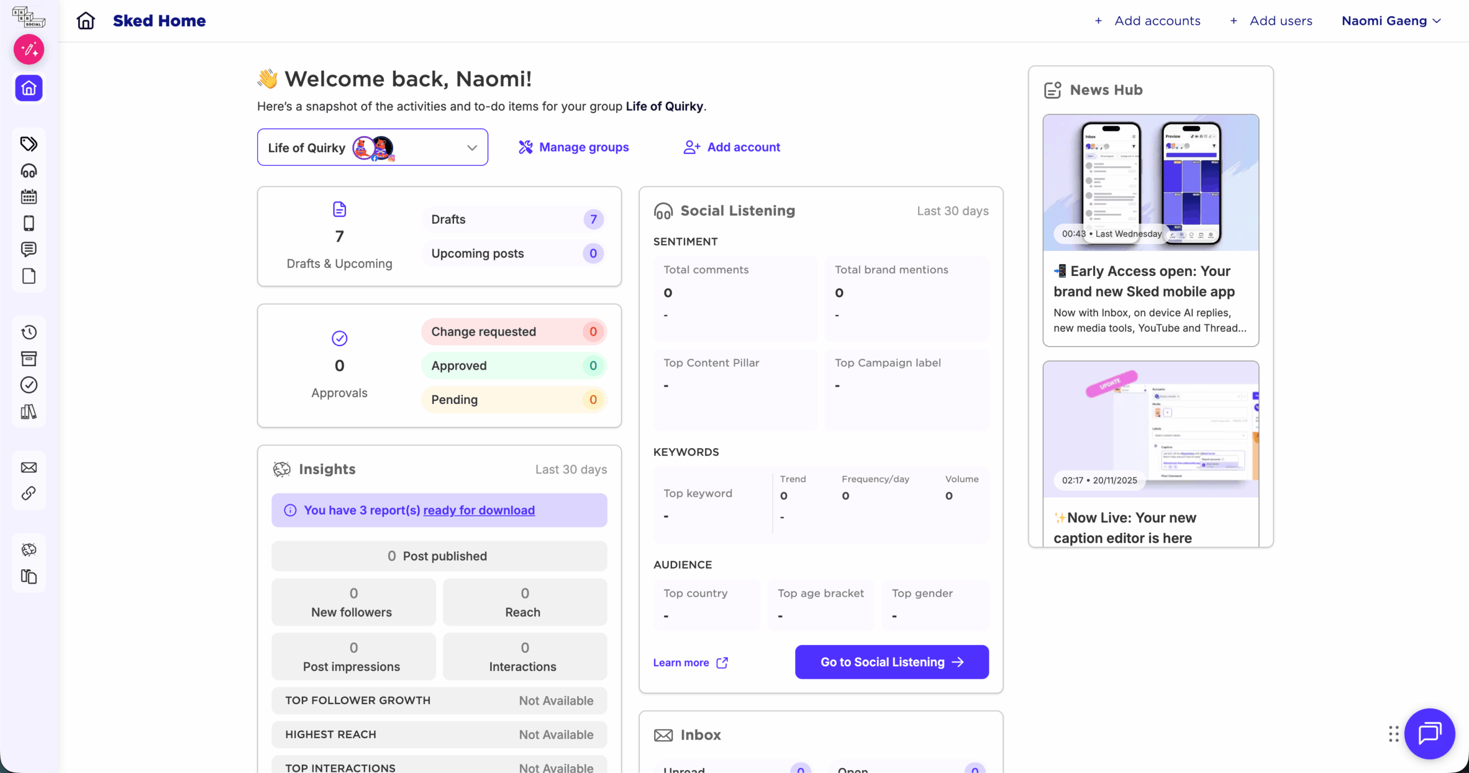The width and height of the screenshot is (1469, 773).
Task: Open the archive box sidebar icon
Action: (29, 359)
